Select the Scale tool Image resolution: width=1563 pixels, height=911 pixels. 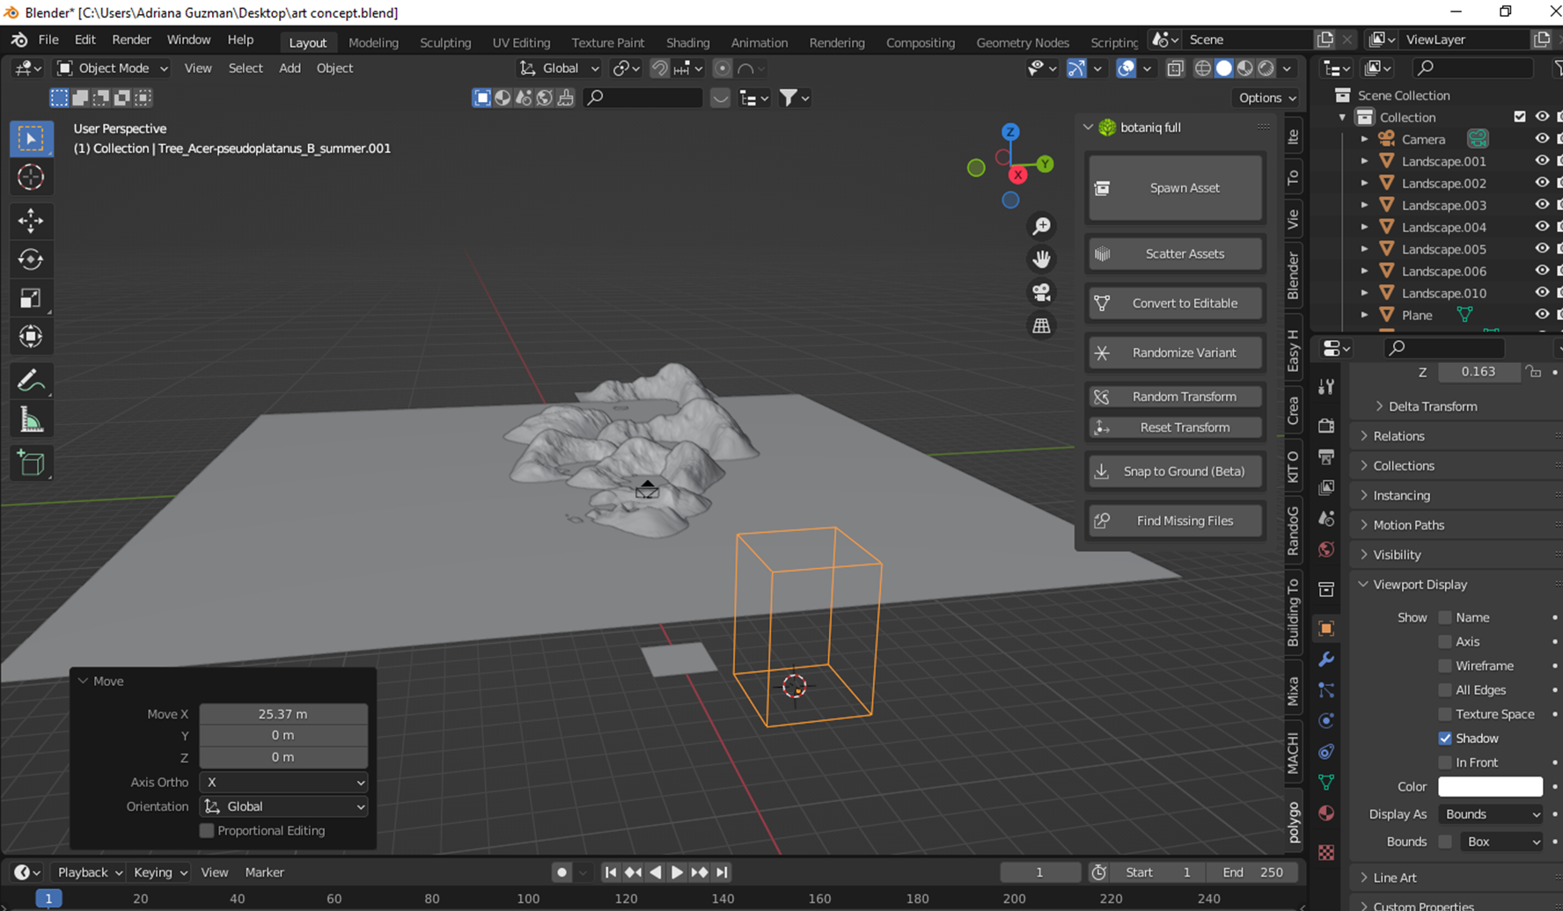[31, 298]
